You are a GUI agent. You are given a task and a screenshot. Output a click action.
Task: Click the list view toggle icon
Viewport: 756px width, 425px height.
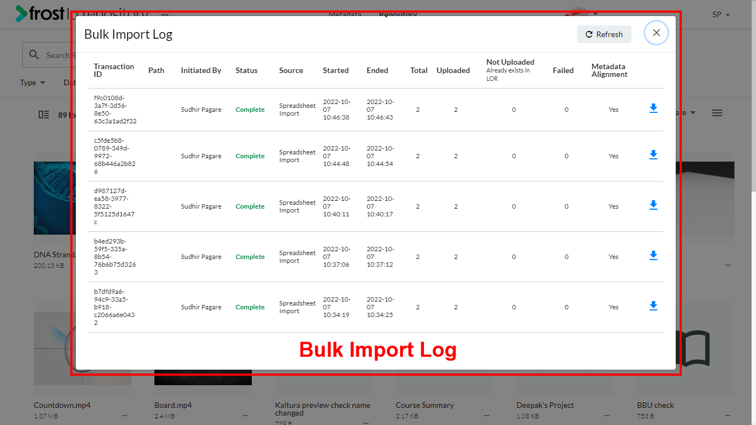point(44,115)
